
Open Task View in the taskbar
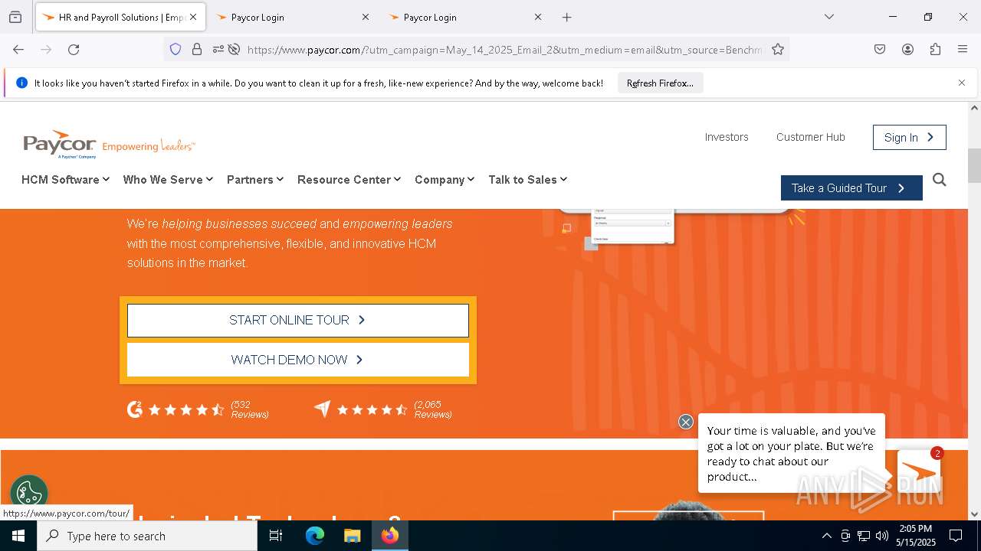pos(276,536)
